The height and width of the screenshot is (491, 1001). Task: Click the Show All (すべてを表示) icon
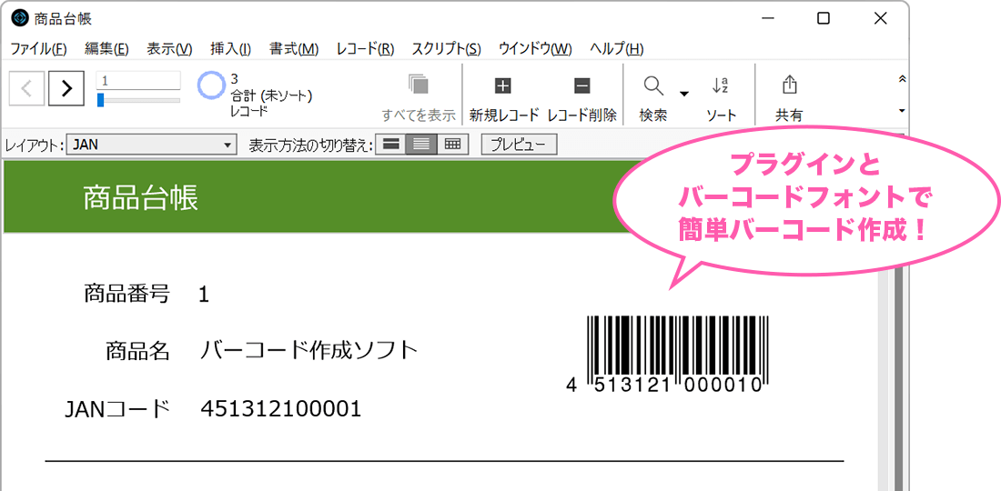click(x=419, y=85)
